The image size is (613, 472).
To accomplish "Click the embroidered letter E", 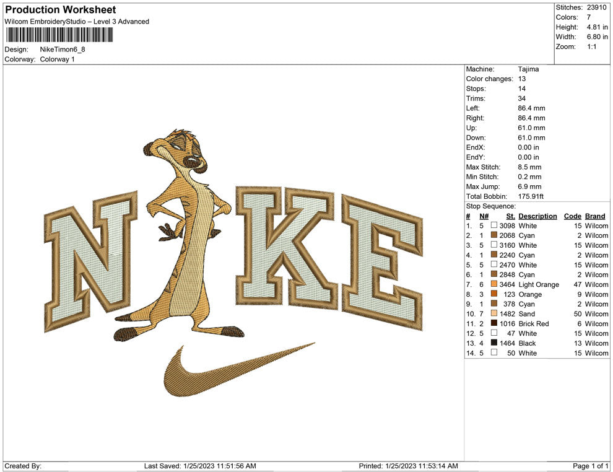I will (x=382, y=261).
